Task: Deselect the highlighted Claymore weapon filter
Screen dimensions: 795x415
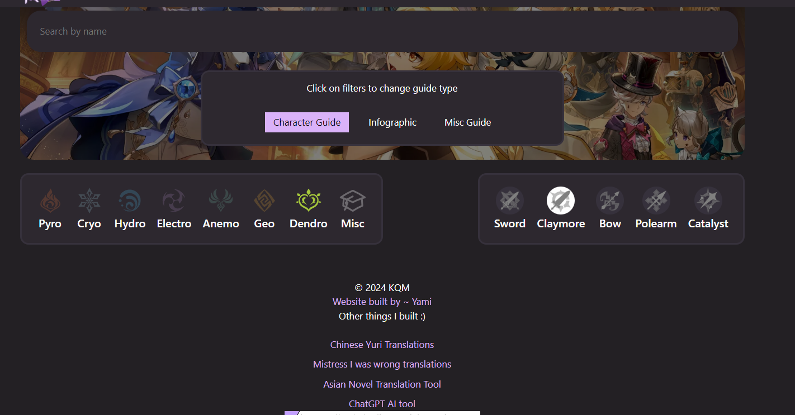Action: pos(561,200)
